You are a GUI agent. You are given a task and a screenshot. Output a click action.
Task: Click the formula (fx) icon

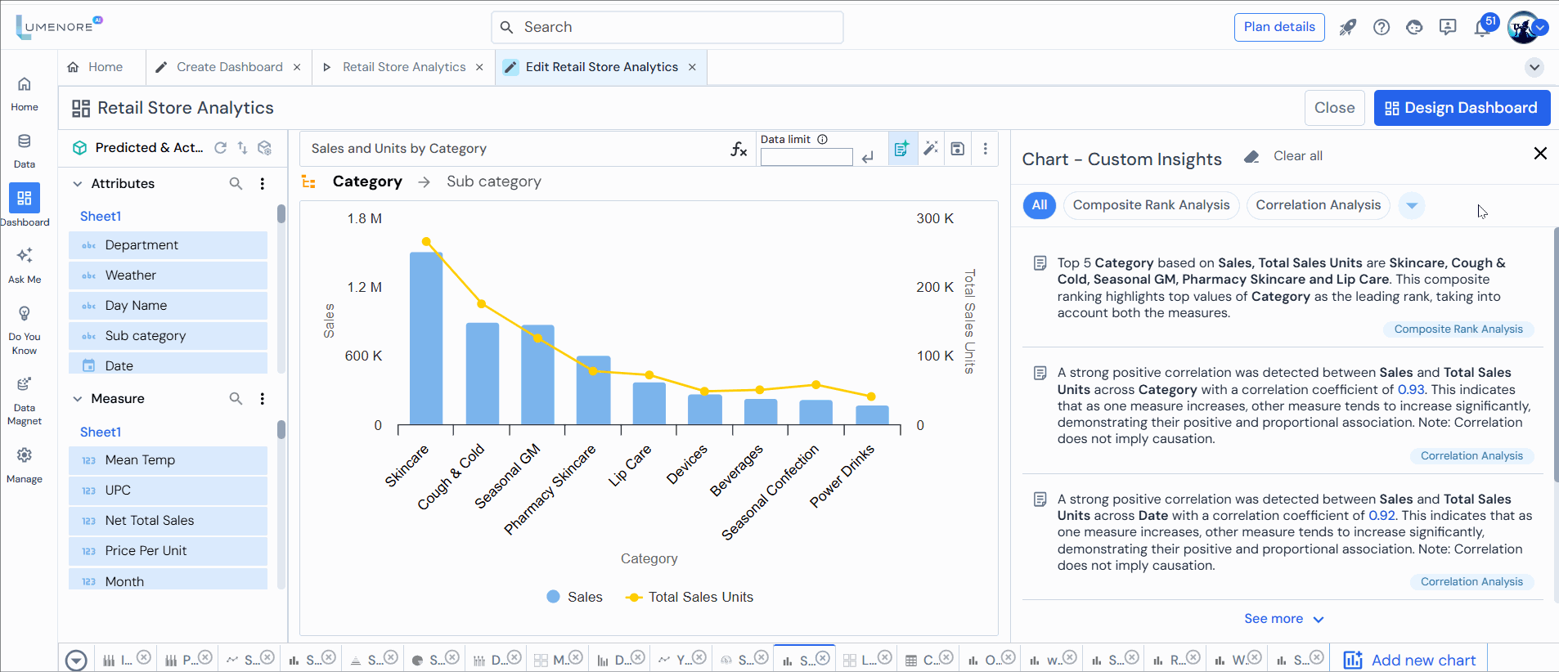point(739,149)
